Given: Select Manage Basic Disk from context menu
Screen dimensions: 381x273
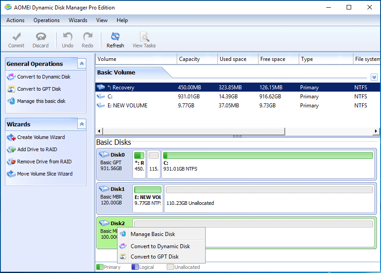Looking at the screenshot, I should point(152,234).
